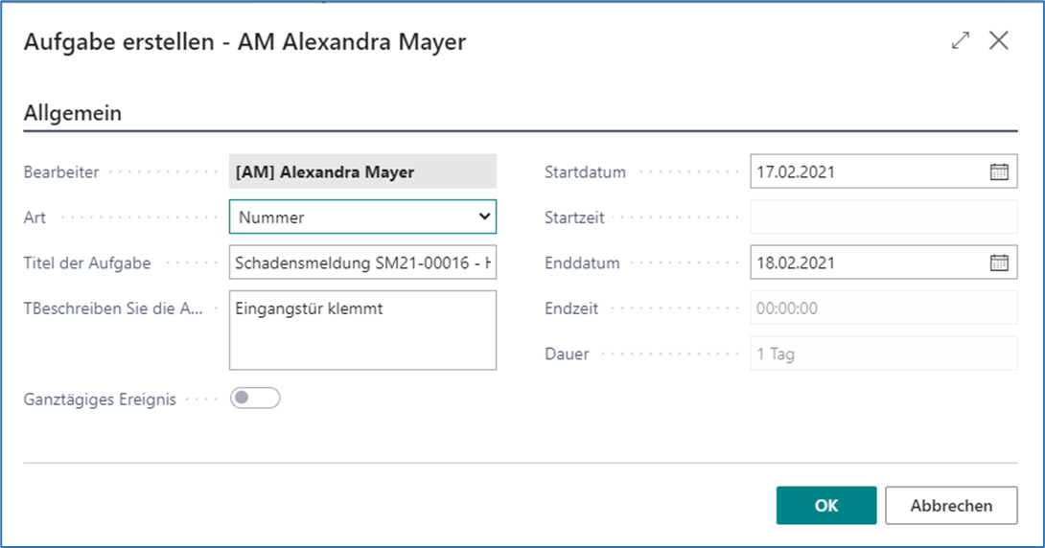Screen dimensions: 1045x548
Task: Collapse the Allgemein section header
Action: click(73, 113)
